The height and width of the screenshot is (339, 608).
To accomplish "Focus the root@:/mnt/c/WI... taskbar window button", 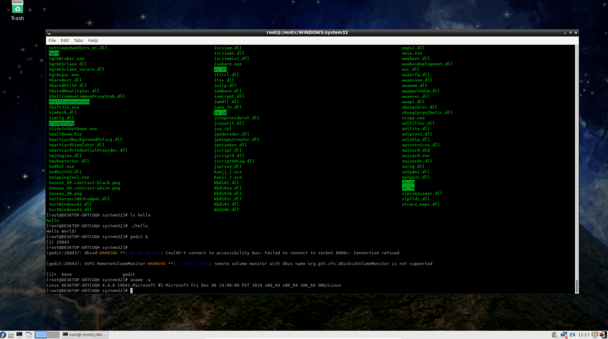I will 85,335.
